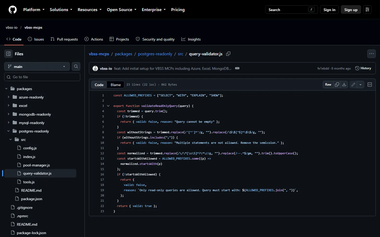The height and width of the screenshot is (237, 380).
Task: Collapse the function fold chevron on line 3
Action: click(108, 106)
